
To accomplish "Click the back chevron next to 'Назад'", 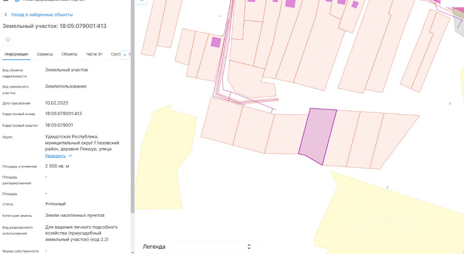I will pyautogui.click(x=5, y=15).
